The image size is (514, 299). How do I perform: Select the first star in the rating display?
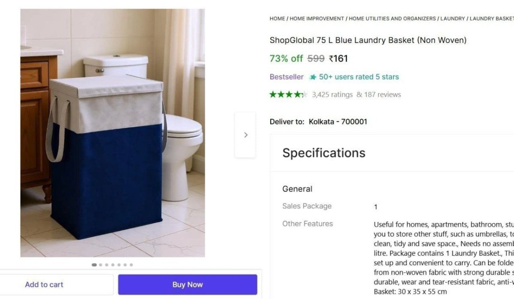272,94
